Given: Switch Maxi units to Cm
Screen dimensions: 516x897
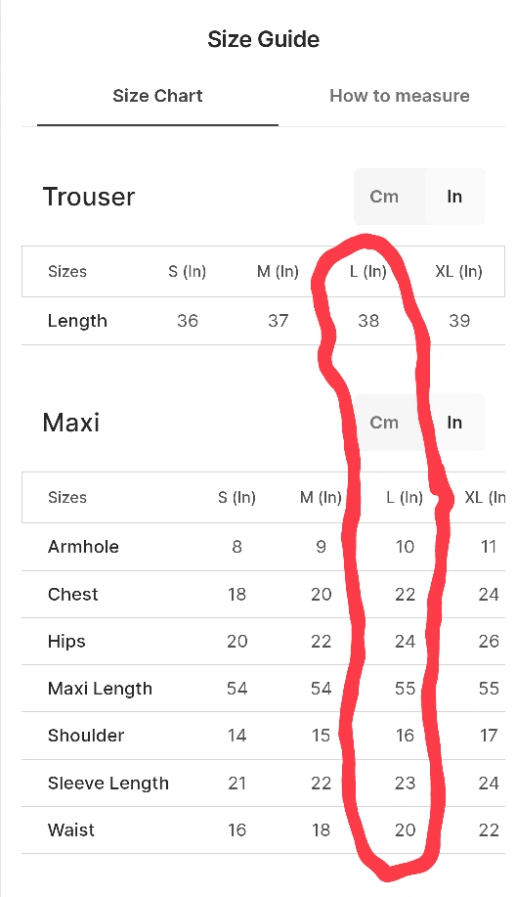Looking at the screenshot, I should tap(384, 423).
